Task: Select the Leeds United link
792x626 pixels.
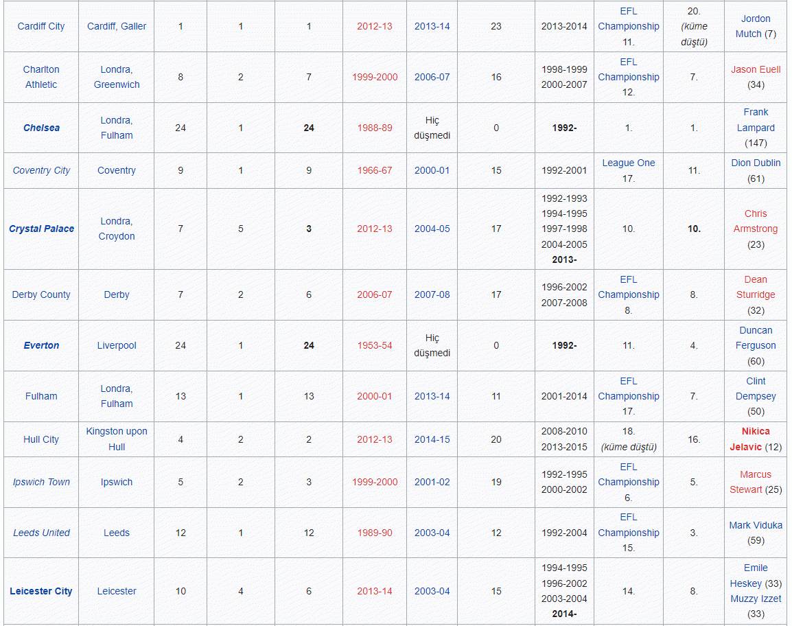Action: [41, 533]
